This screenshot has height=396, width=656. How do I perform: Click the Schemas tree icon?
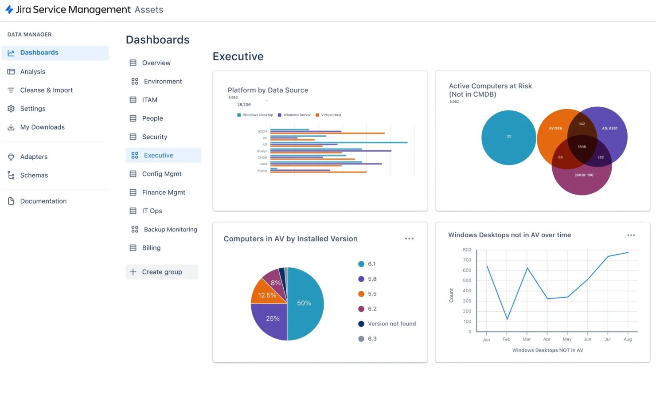click(11, 175)
